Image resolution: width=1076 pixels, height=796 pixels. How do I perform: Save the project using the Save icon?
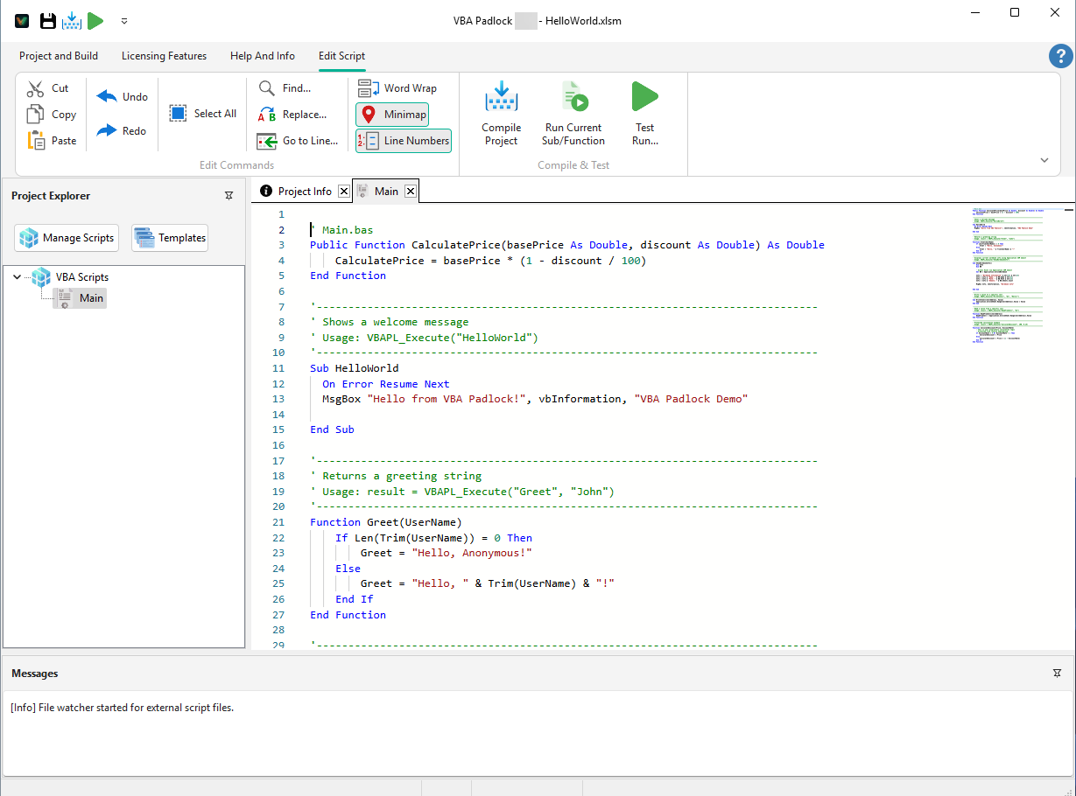tap(47, 20)
